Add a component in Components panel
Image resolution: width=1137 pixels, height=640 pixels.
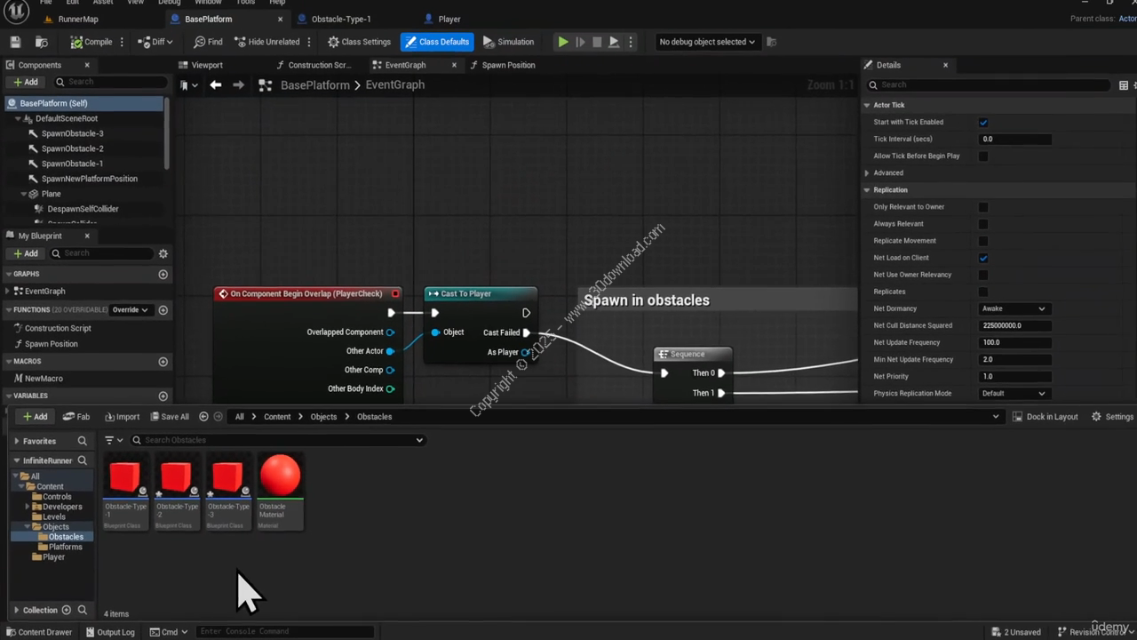(25, 82)
